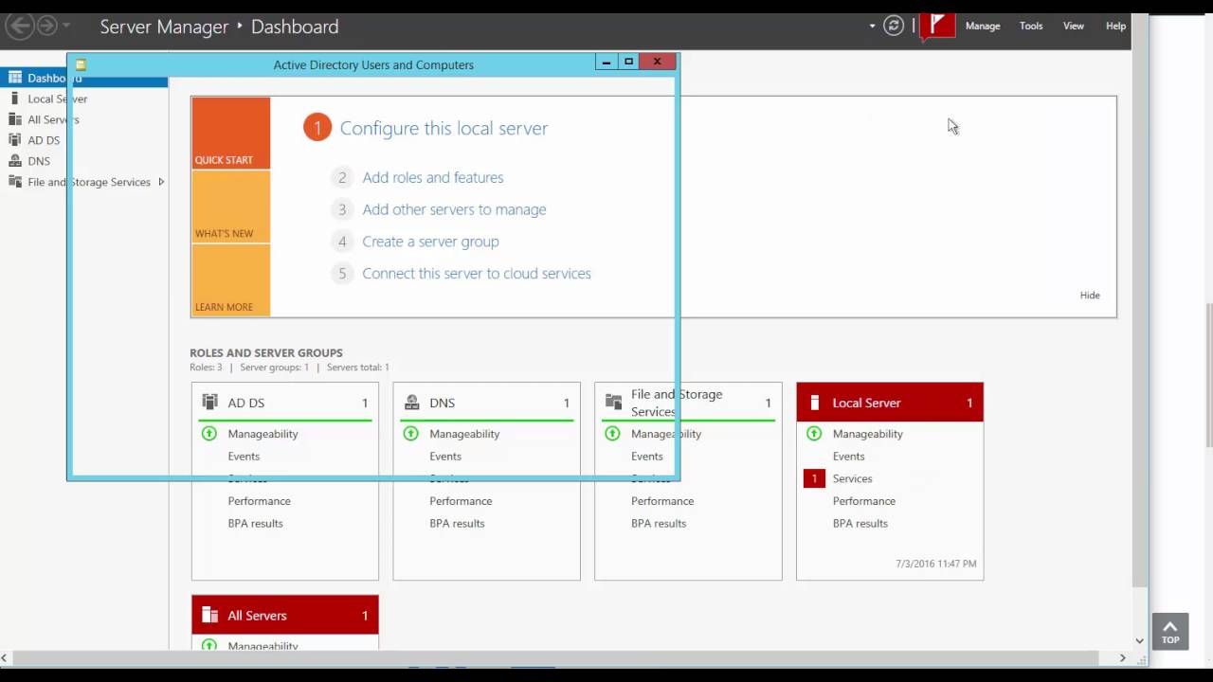The width and height of the screenshot is (1213, 682).
Task: Open the Tools menu
Action: pyautogui.click(x=1031, y=26)
